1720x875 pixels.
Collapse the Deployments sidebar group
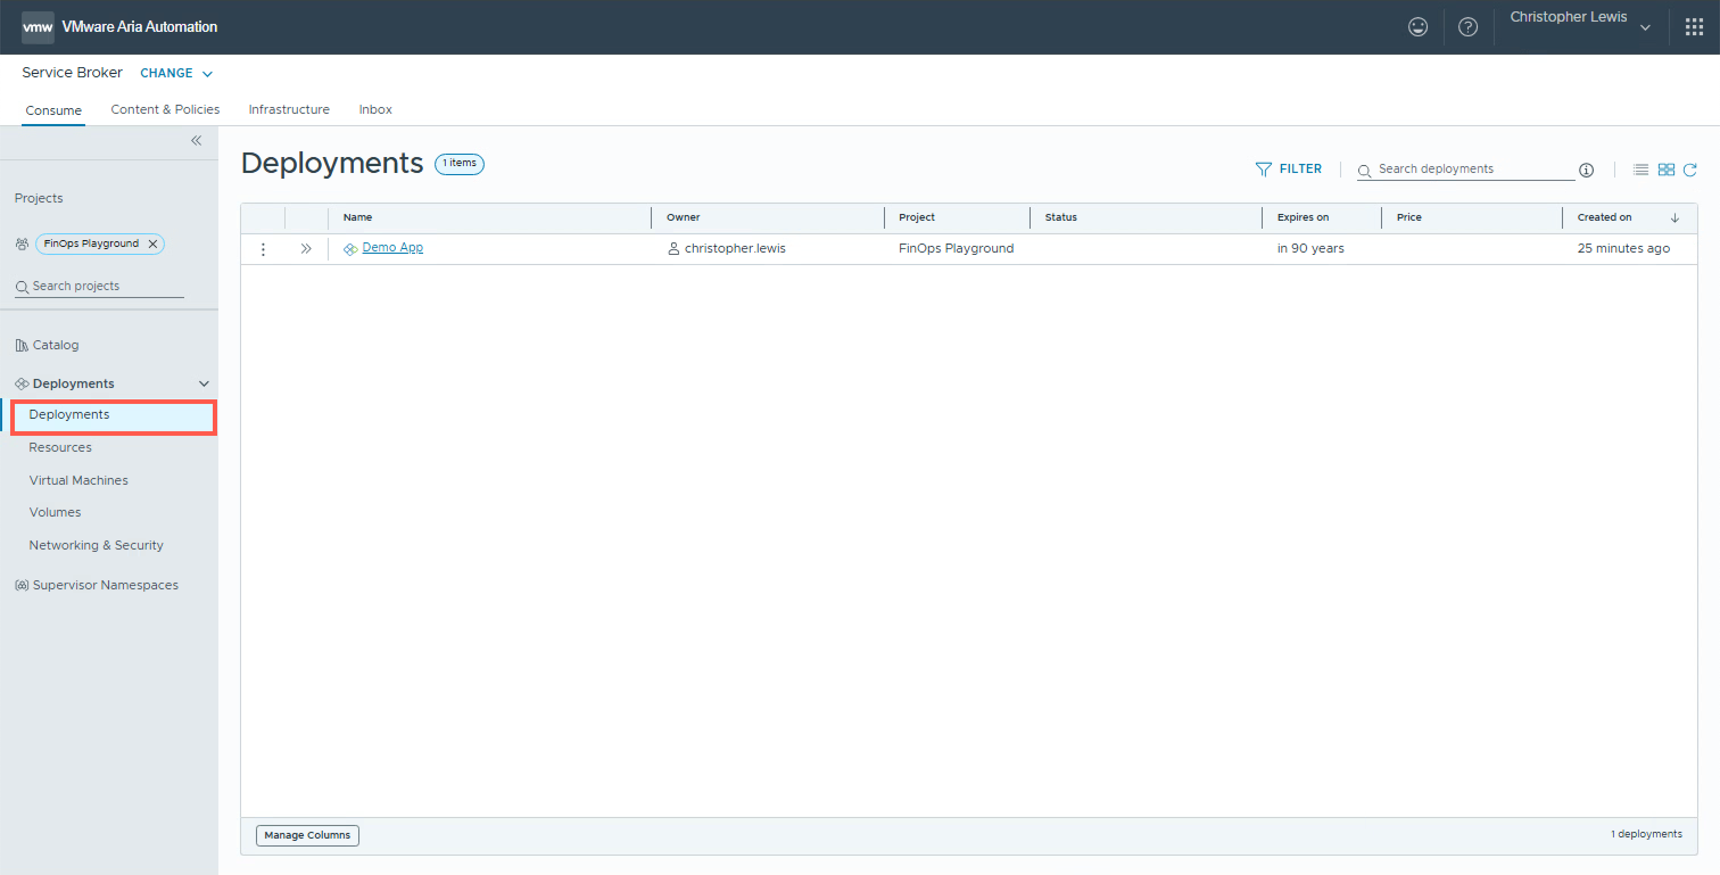[204, 383]
